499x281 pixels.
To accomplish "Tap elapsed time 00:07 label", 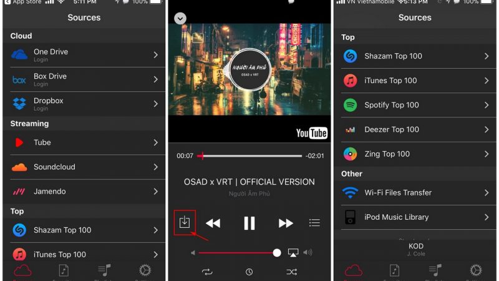I will (x=185, y=155).
